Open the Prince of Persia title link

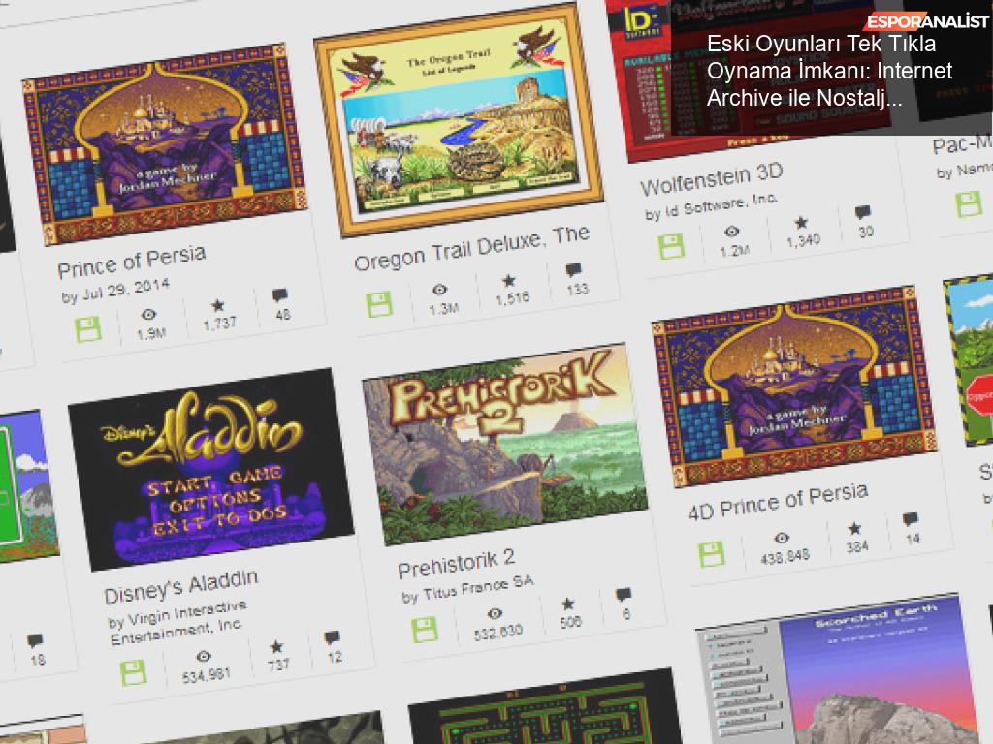(132, 261)
